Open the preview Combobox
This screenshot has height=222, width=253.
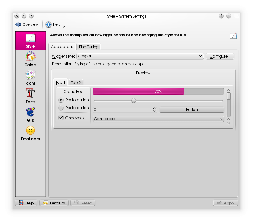coord(158,119)
